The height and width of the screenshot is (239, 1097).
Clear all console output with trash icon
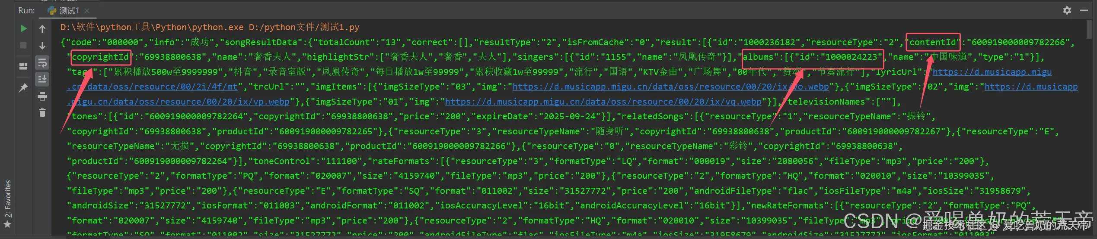[x=42, y=113]
